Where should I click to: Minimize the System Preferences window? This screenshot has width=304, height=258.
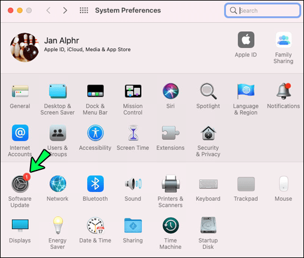point(20,10)
